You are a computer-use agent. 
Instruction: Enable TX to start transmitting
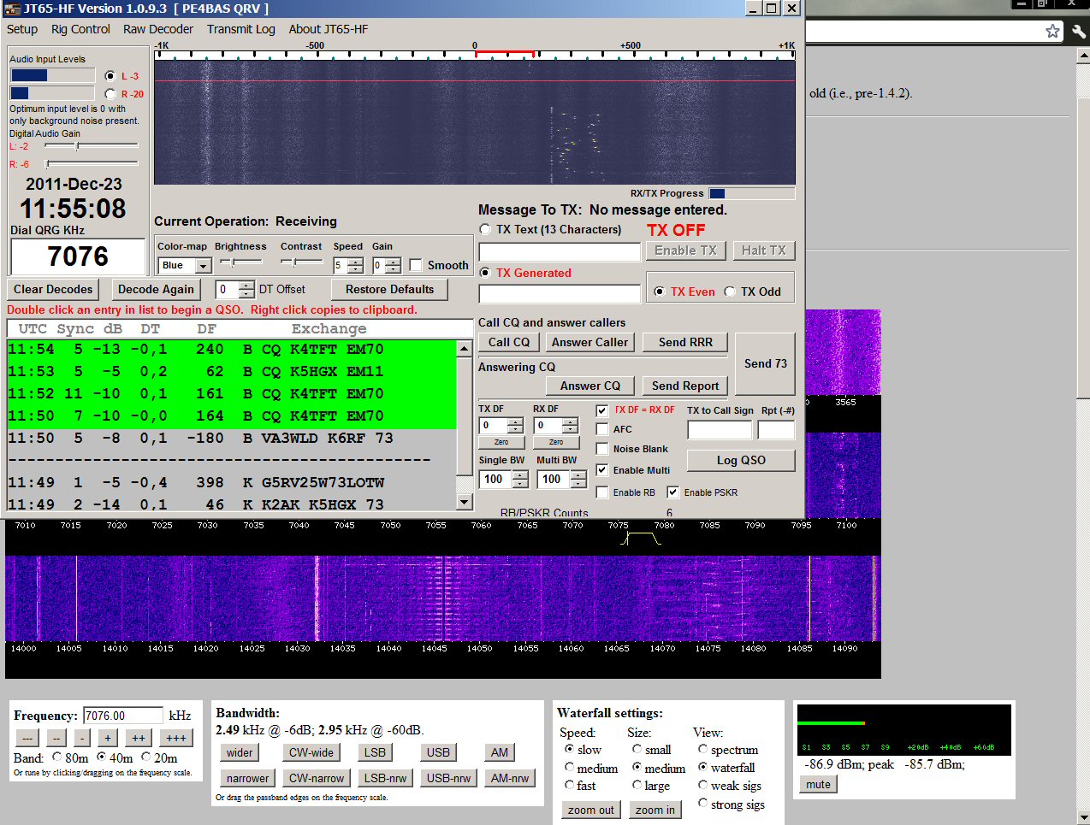tap(685, 250)
